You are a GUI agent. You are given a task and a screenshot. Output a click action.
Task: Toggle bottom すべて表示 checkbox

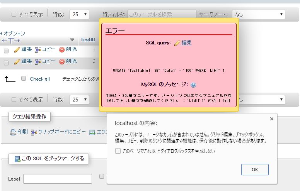point(14,100)
